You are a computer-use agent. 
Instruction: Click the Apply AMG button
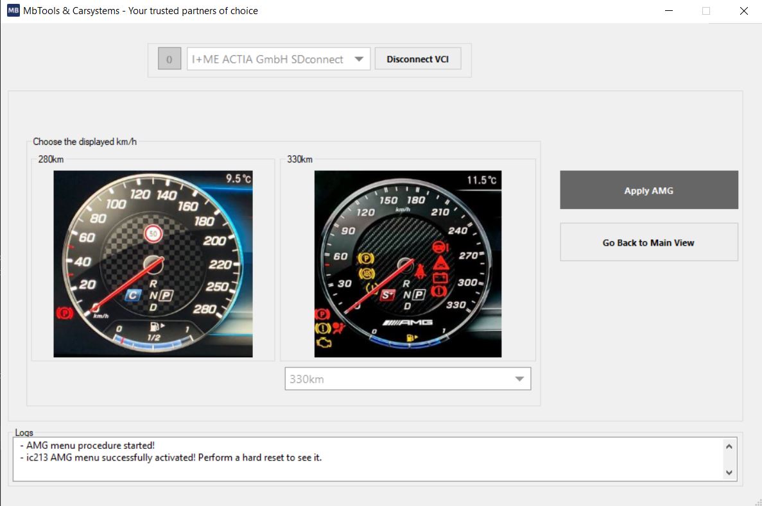(x=649, y=190)
